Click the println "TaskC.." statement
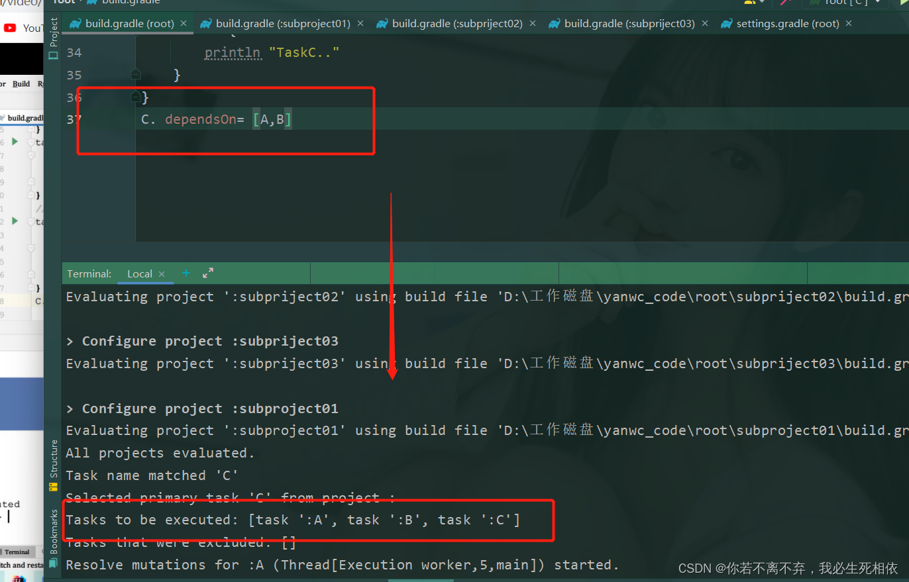 [272, 52]
